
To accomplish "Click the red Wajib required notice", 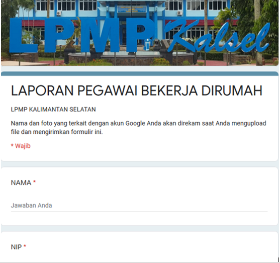I will (21, 146).
